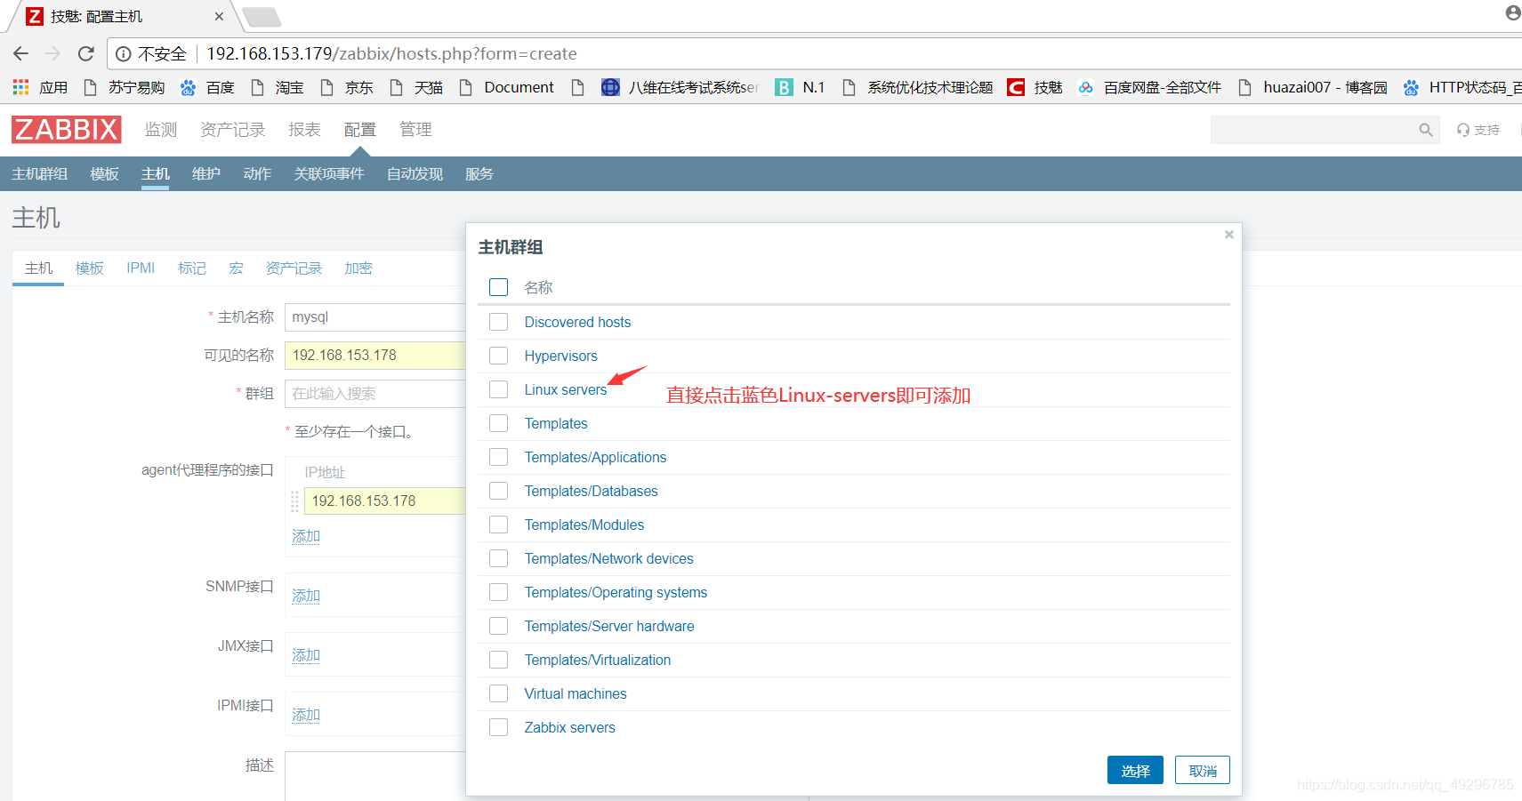Open the 报表 top menu

(x=304, y=130)
